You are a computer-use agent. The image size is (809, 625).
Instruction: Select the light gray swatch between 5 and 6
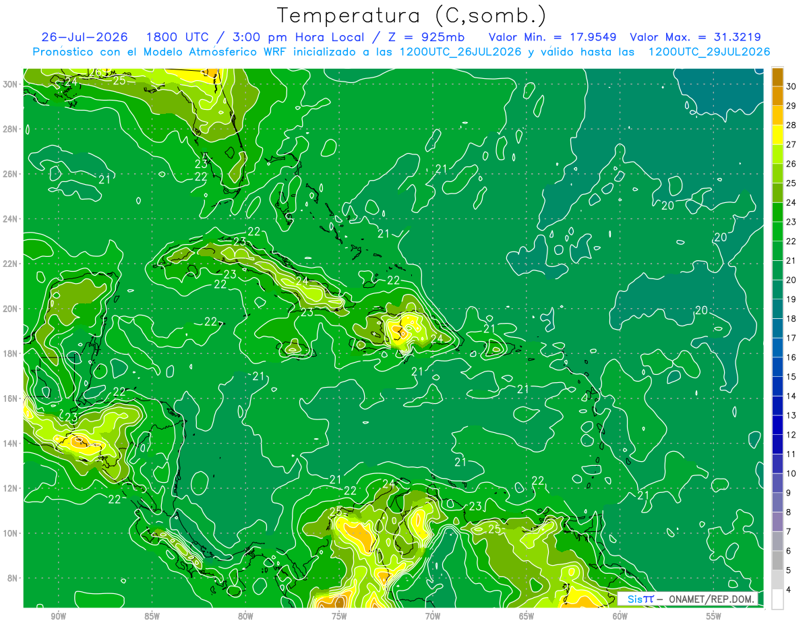click(x=777, y=560)
